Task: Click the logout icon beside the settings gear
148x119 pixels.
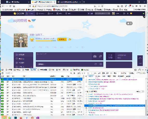Action: click(124, 14)
